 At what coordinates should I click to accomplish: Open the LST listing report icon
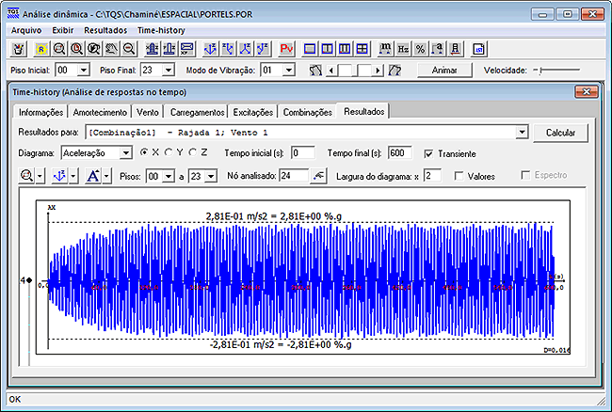click(x=478, y=49)
